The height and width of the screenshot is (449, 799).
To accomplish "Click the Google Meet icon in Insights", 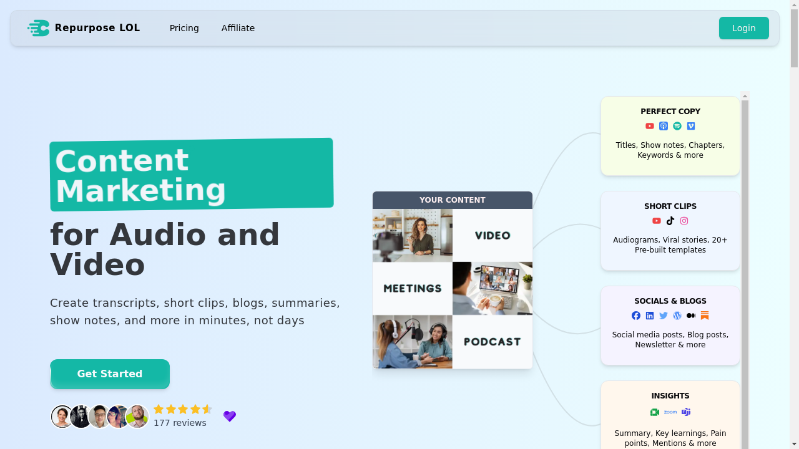I will (x=655, y=412).
